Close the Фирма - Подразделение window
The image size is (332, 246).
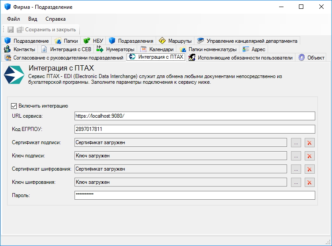[321, 7]
